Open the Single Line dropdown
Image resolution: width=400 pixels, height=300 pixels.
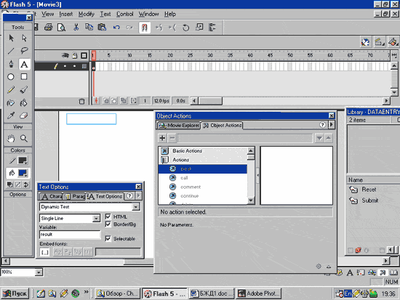[96, 219]
